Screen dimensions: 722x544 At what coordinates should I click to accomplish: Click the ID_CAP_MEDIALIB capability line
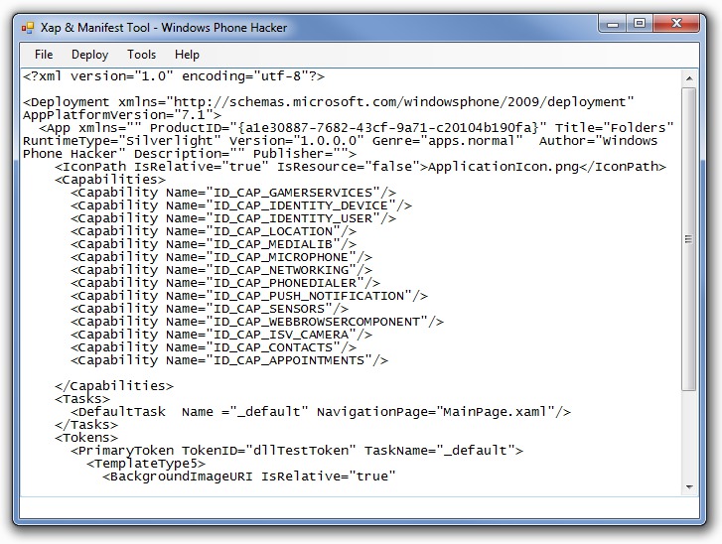214,244
